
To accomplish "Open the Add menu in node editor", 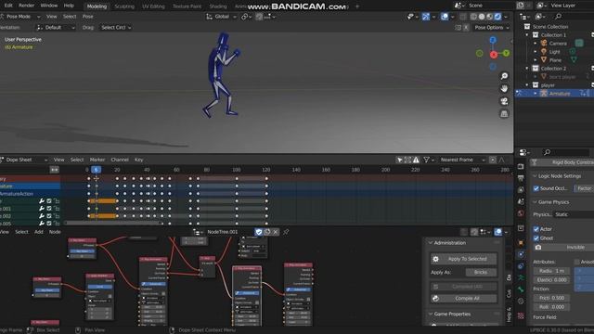I will 39,232.
